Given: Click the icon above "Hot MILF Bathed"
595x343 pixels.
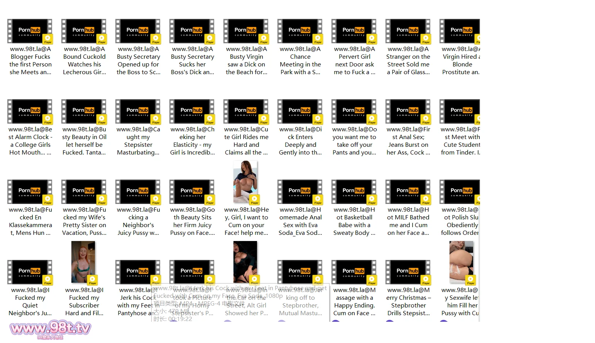Looking at the screenshot, I should pyautogui.click(x=408, y=192).
